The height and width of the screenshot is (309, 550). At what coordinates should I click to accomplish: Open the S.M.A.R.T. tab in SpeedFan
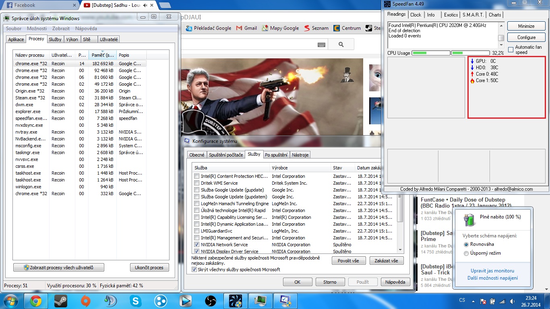pos(473,15)
